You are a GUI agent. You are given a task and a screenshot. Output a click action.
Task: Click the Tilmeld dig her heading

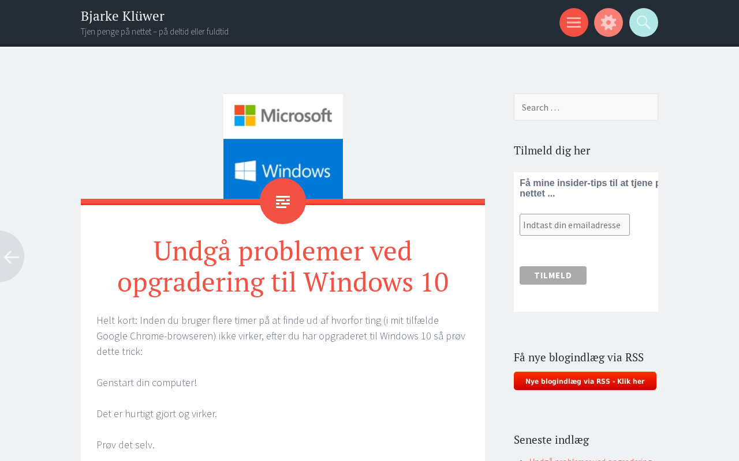pyautogui.click(x=552, y=150)
